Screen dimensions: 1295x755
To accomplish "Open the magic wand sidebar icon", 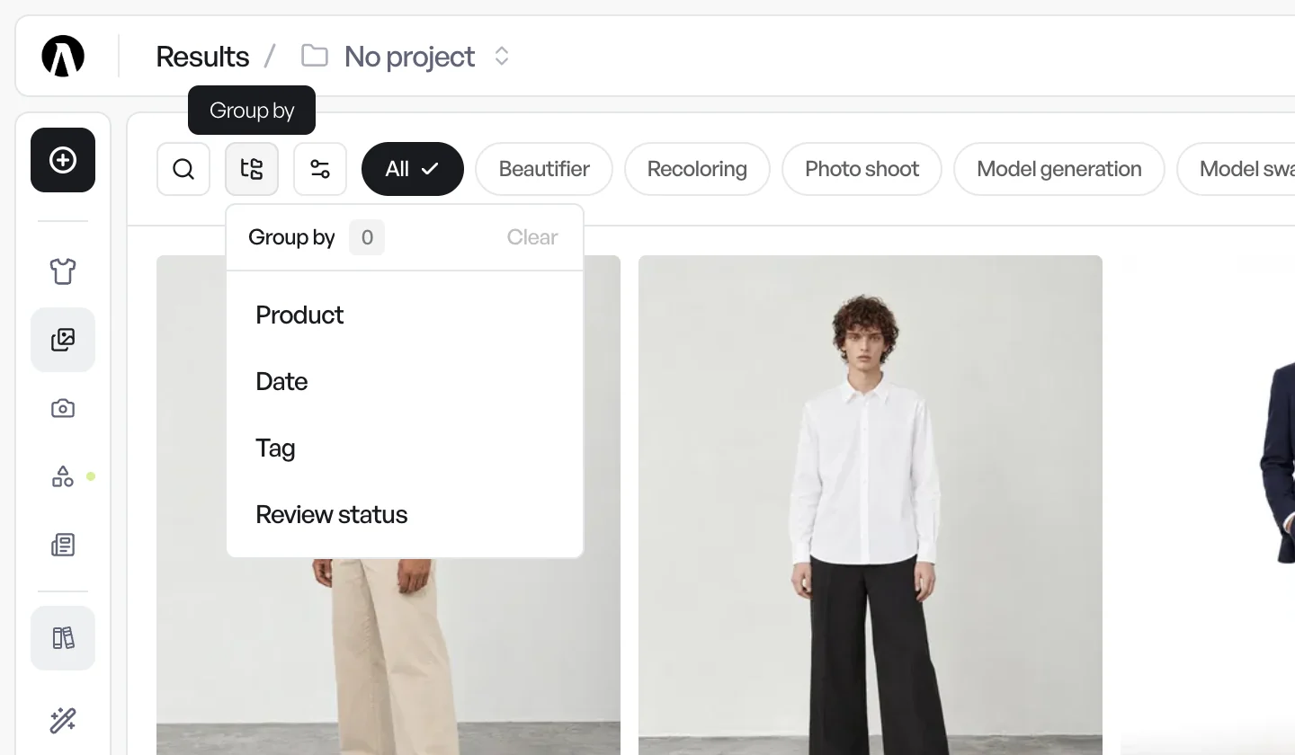I will click(x=63, y=720).
